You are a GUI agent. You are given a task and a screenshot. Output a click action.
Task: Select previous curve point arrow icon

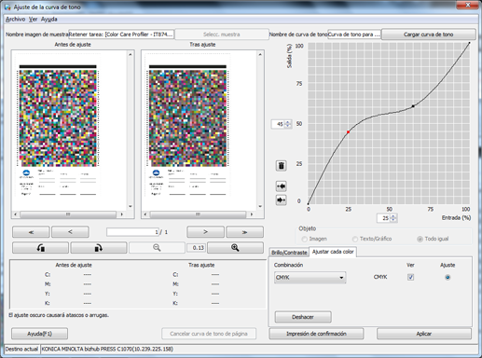[x=281, y=186]
